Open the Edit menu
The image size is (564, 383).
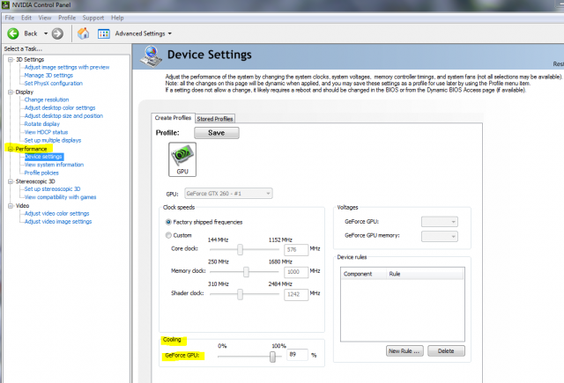(26, 18)
